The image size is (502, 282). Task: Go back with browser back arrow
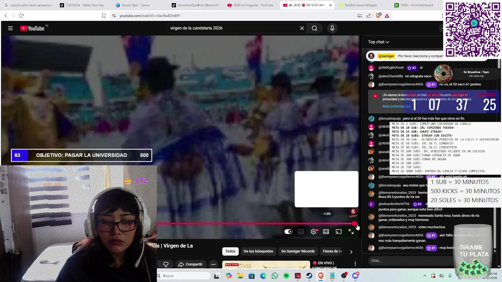(x=5, y=16)
